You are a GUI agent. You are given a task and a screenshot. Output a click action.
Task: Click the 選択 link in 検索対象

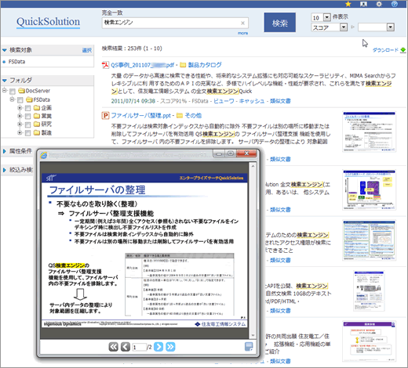click(87, 50)
